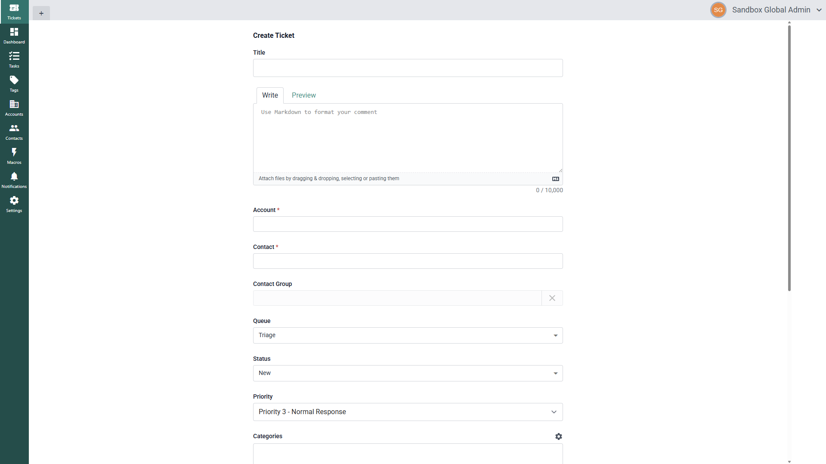Viewport: 826px width, 464px height.
Task: Go to the Dashboard icon
Action: 14,36
